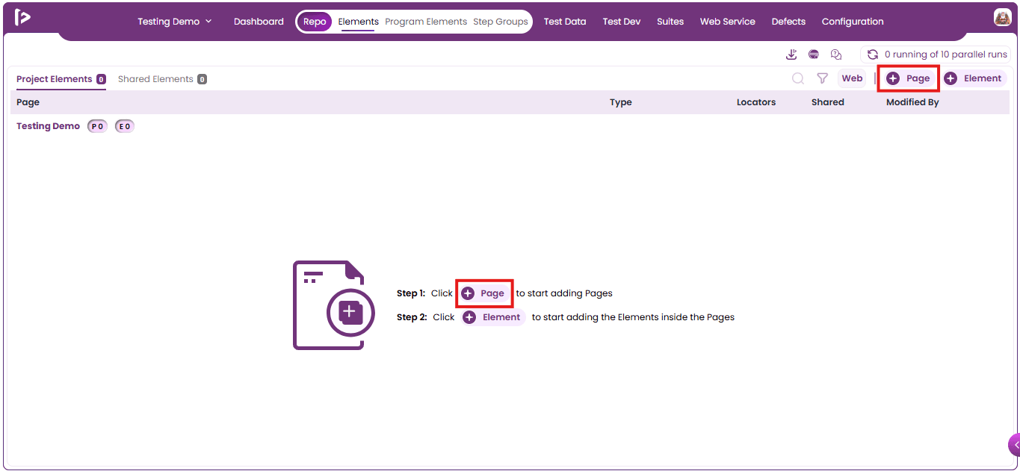1020x471 pixels.
Task: Click the Locators column header
Action: [x=756, y=102]
